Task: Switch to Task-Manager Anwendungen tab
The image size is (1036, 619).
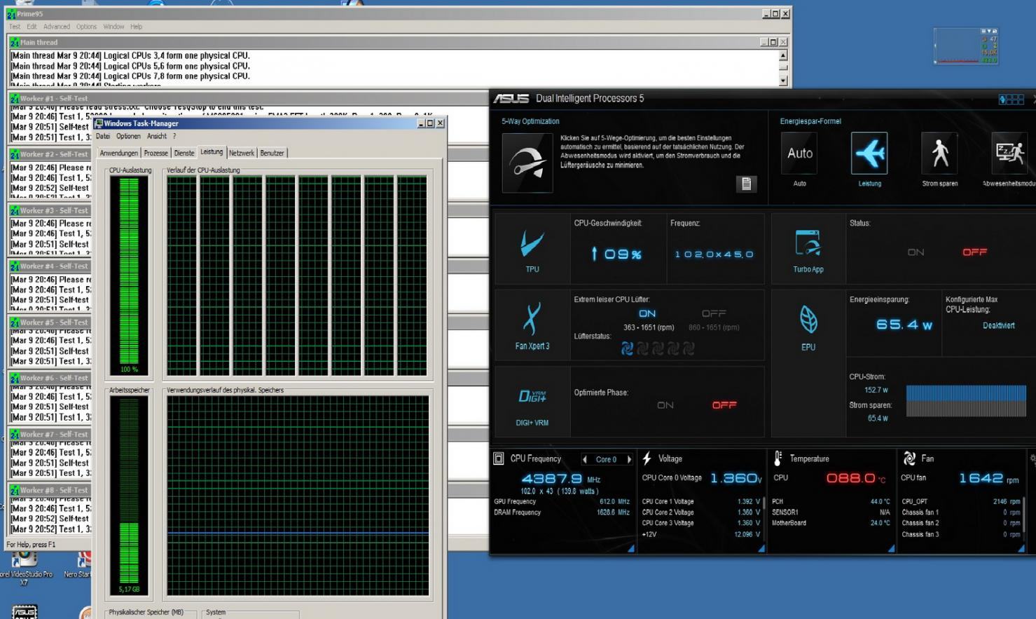Action: tap(119, 153)
